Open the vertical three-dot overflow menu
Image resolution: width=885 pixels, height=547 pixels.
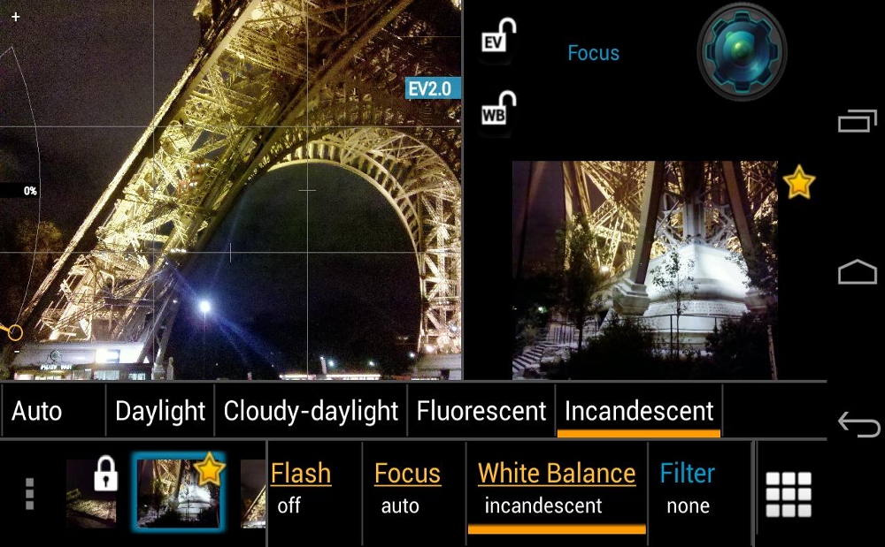30,494
